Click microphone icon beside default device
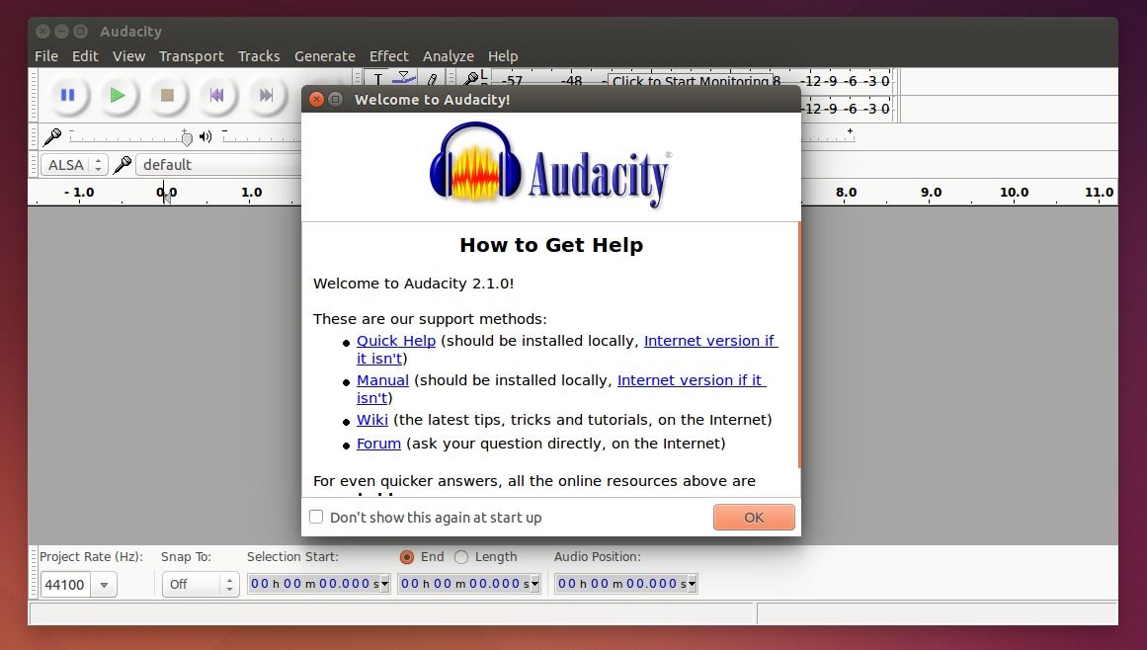 coord(123,165)
